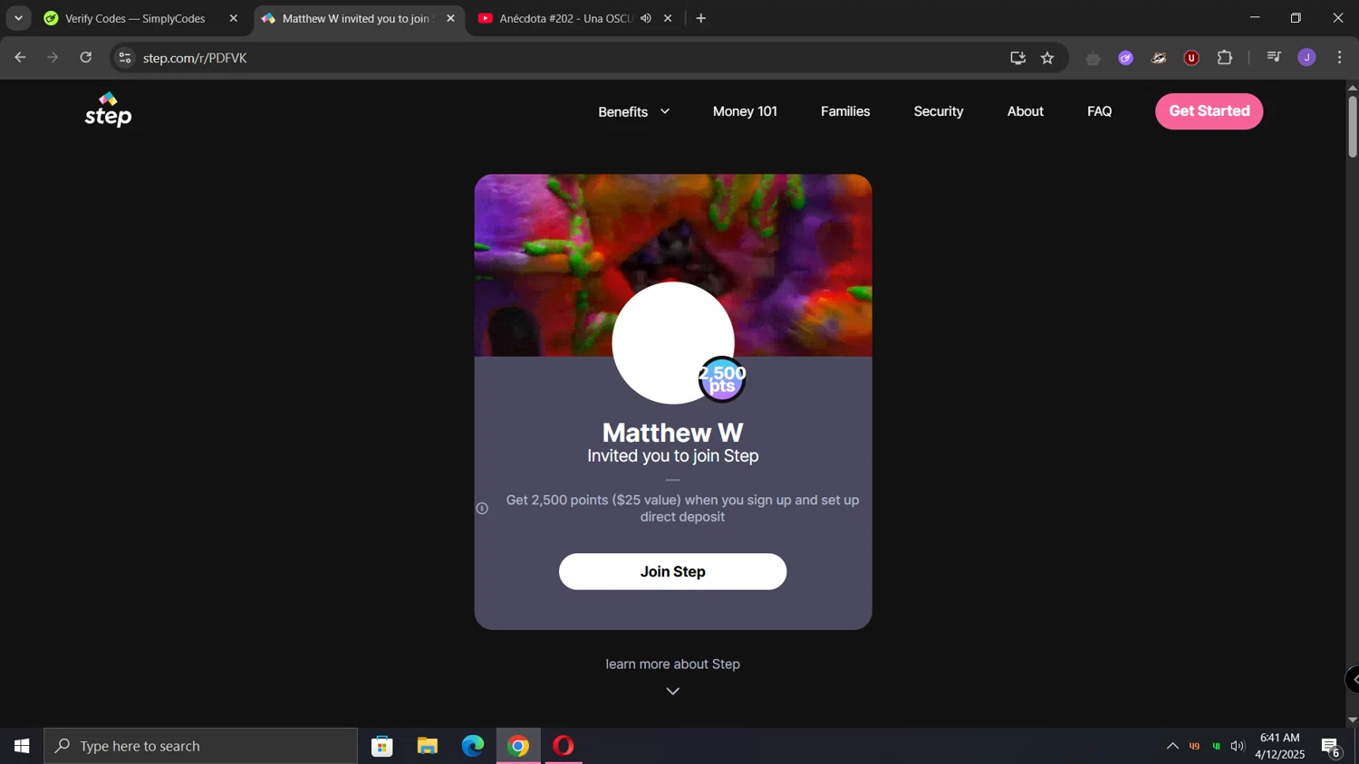Viewport: 1359px width, 764px height.
Task: Show hidden system tray icons
Action: click(1171, 746)
